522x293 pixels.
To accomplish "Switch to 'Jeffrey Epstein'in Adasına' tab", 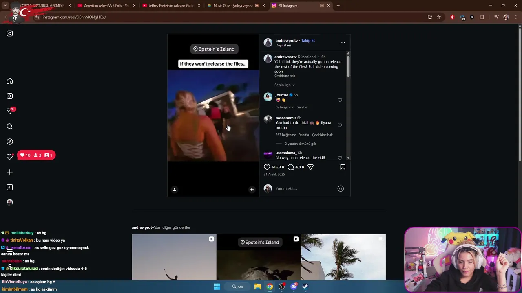I will click(171, 6).
